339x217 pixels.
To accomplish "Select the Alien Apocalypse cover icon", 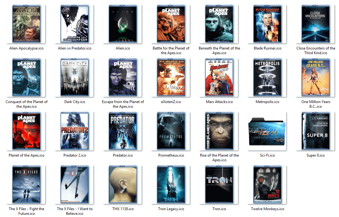I will 26,24.
